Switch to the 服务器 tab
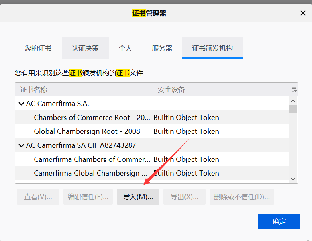 162,48
